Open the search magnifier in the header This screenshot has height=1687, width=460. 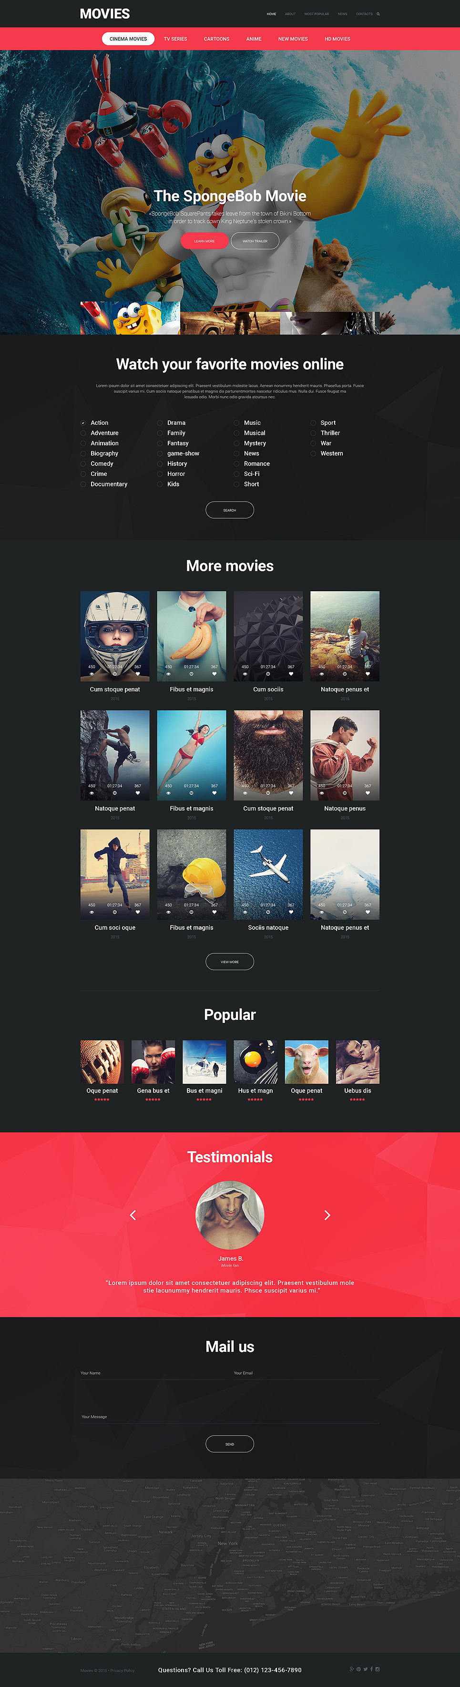(x=378, y=14)
